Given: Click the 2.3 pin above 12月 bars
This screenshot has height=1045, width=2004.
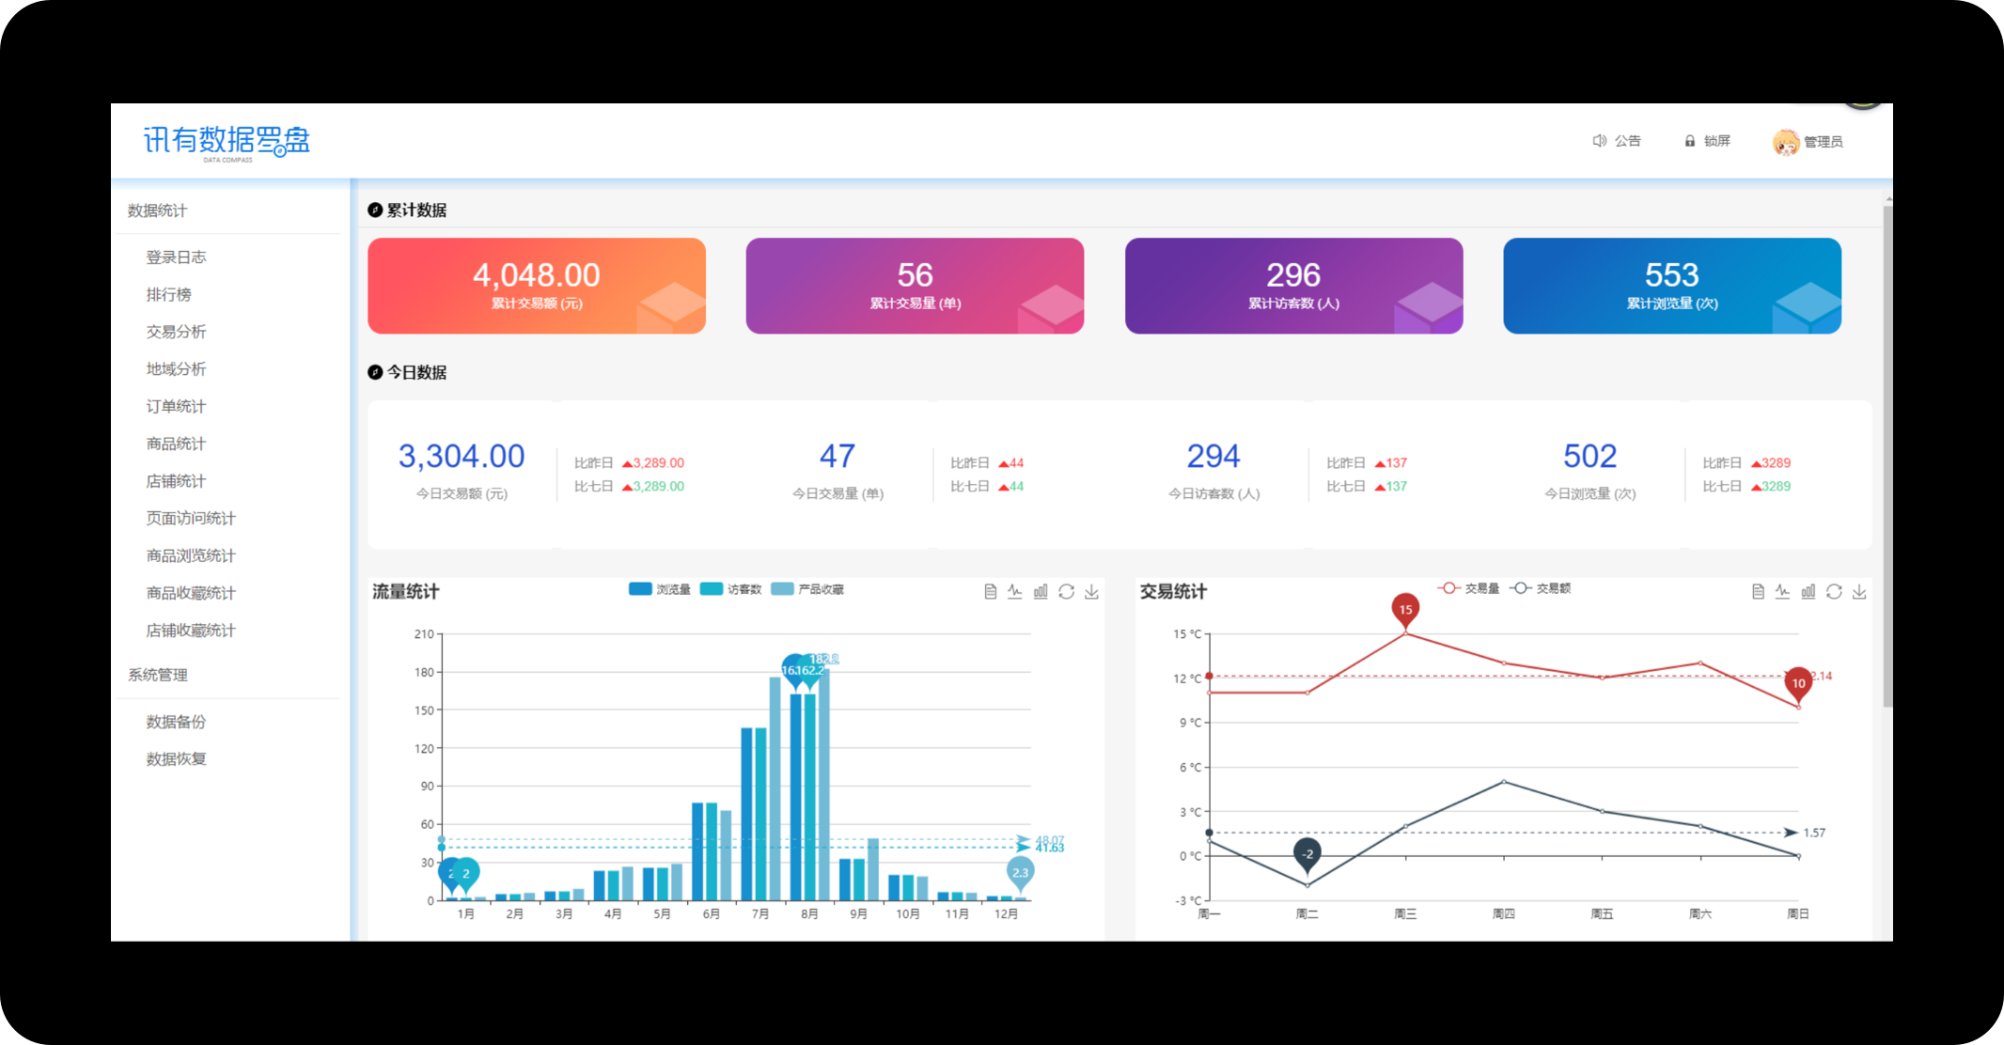Looking at the screenshot, I should pos(1020,873).
